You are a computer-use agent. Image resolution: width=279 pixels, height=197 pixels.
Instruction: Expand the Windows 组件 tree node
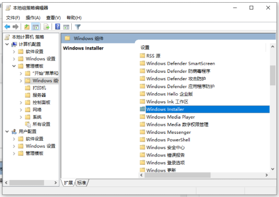click(21, 81)
